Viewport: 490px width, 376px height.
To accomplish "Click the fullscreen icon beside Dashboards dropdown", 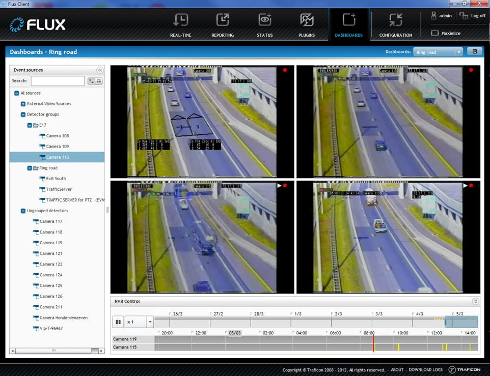I will click(x=474, y=52).
